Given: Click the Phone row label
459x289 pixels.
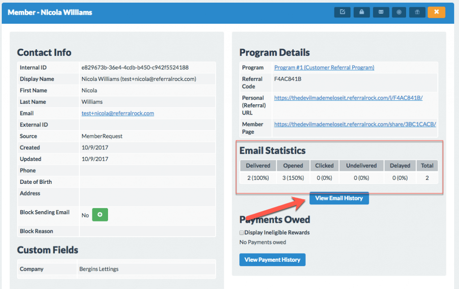Looking at the screenshot, I should [28, 170].
